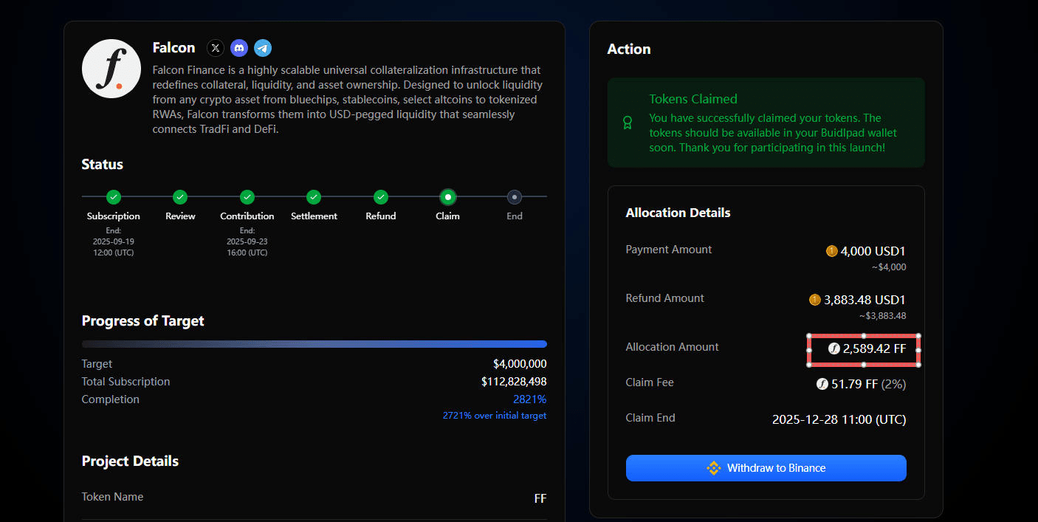The height and width of the screenshot is (522, 1038).
Task: Click the Falcon project logo
Action: click(x=111, y=69)
